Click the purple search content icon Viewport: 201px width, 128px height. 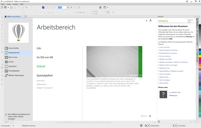[43, 8]
